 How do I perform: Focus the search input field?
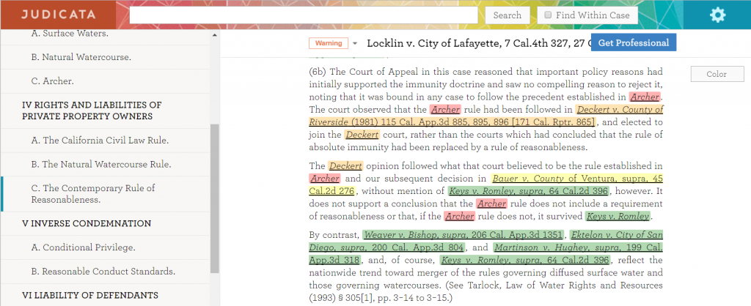click(x=304, y=15)
